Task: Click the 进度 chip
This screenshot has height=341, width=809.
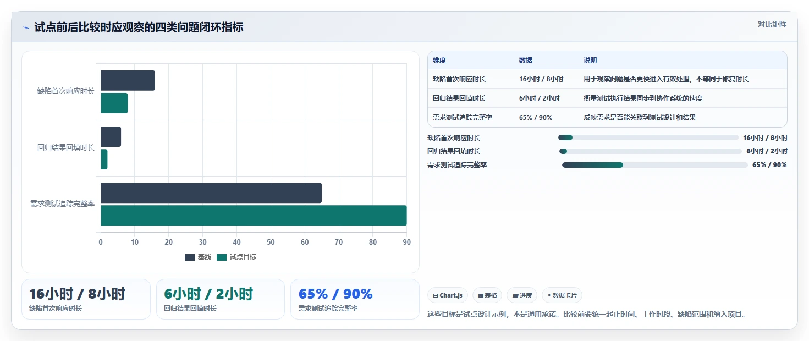Action: click(x=522, y=295)
